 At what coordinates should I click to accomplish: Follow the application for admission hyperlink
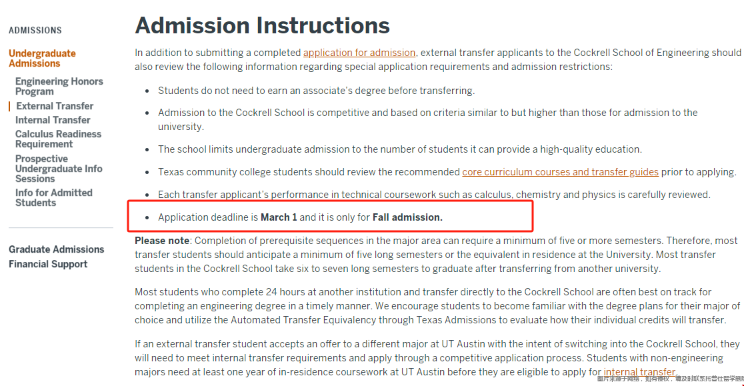[x=359, y=52]
